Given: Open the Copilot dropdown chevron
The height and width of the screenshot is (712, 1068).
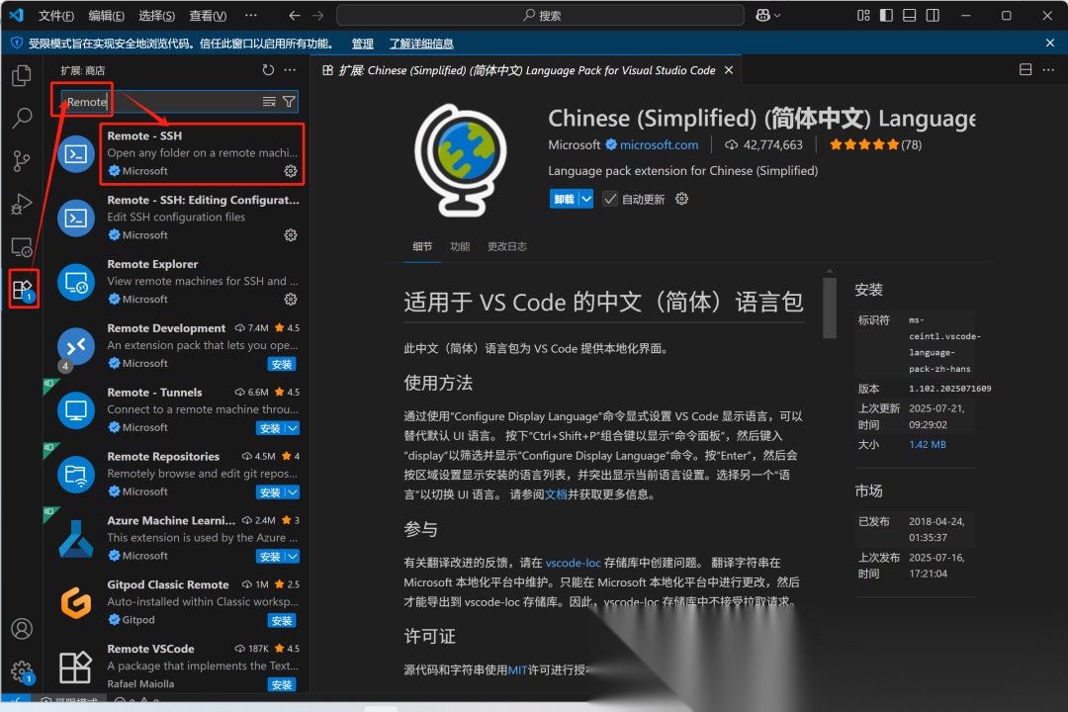Looking at the screenshot, I should pyautogui.click(x=777, y=15).
